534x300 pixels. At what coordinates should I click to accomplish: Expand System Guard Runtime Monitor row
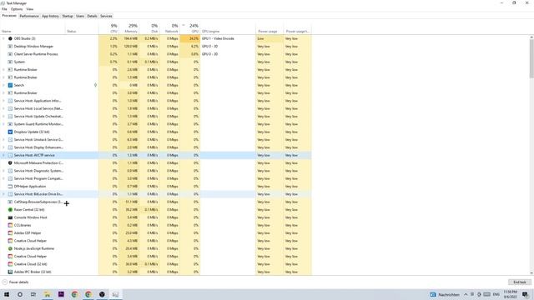point(3,124)
